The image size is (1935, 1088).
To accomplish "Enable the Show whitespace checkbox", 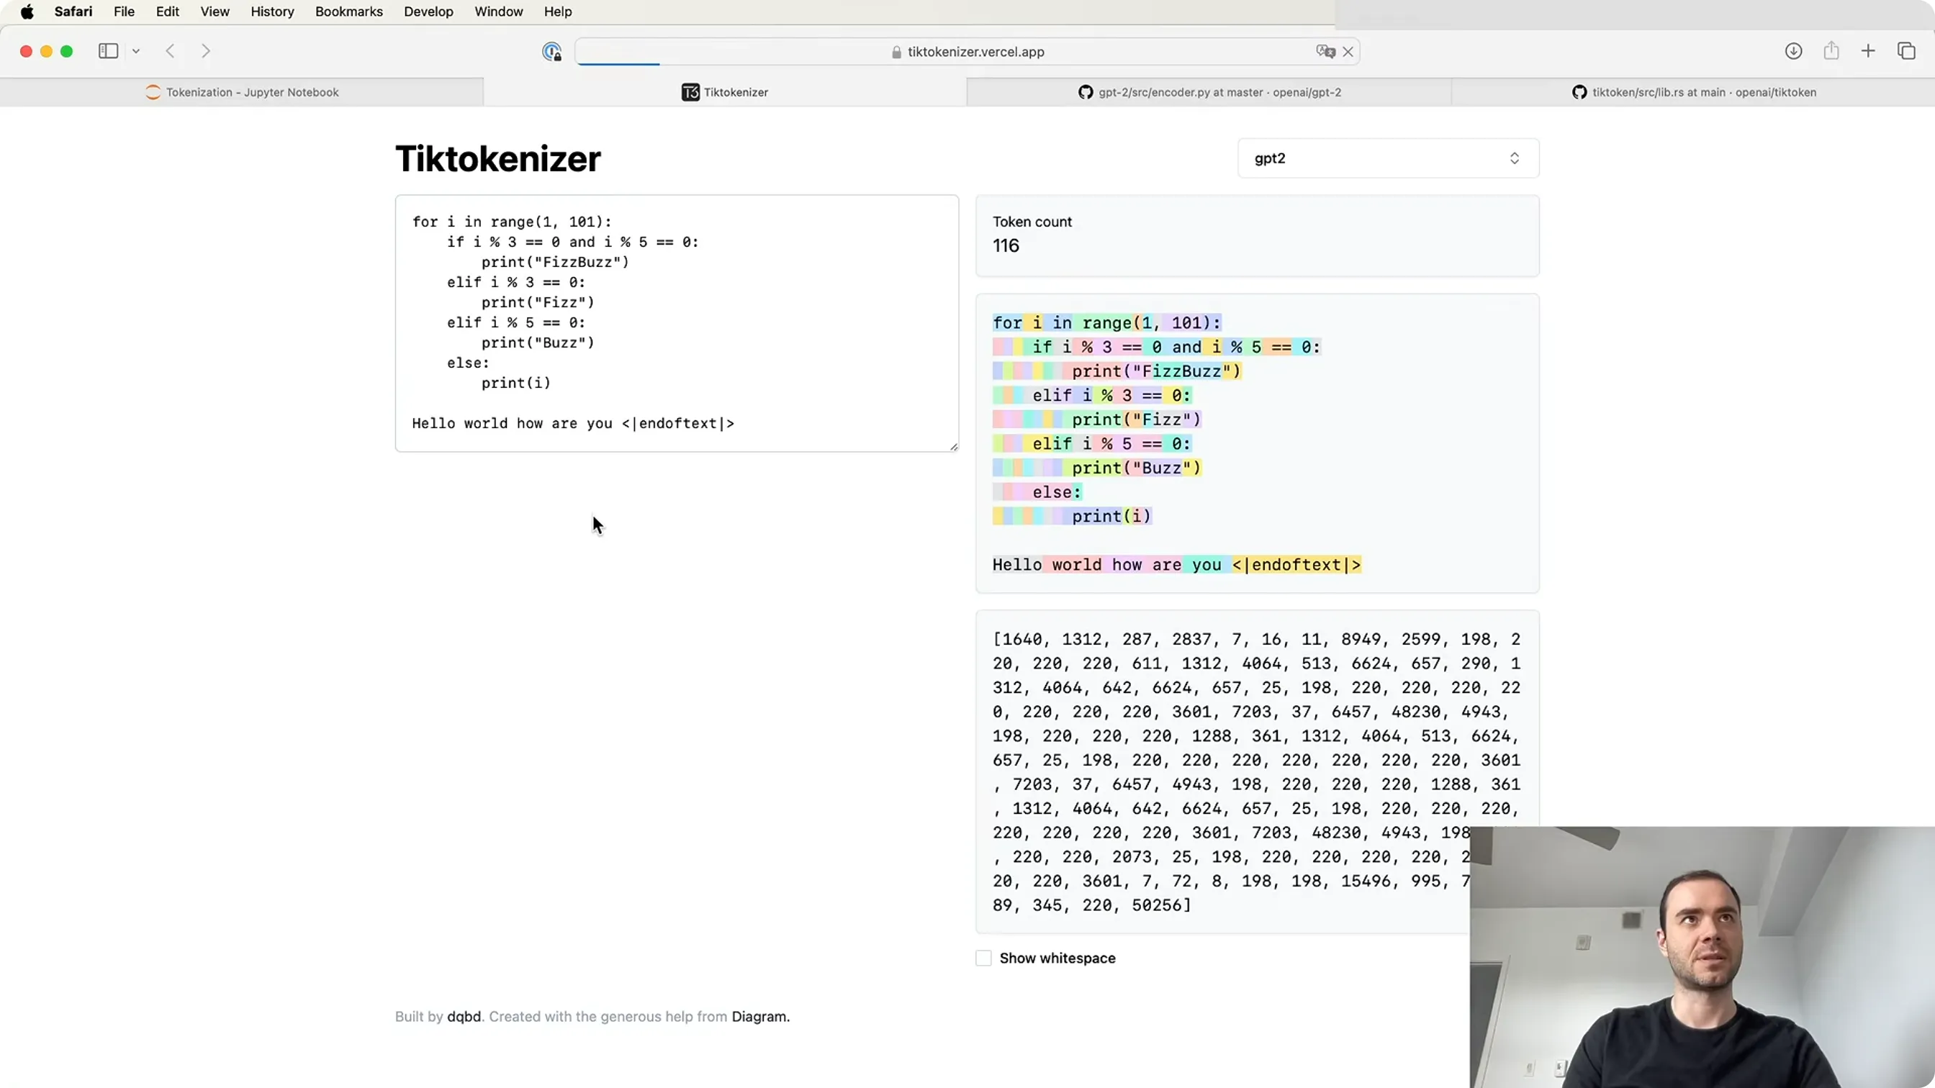I will point(983,958).
